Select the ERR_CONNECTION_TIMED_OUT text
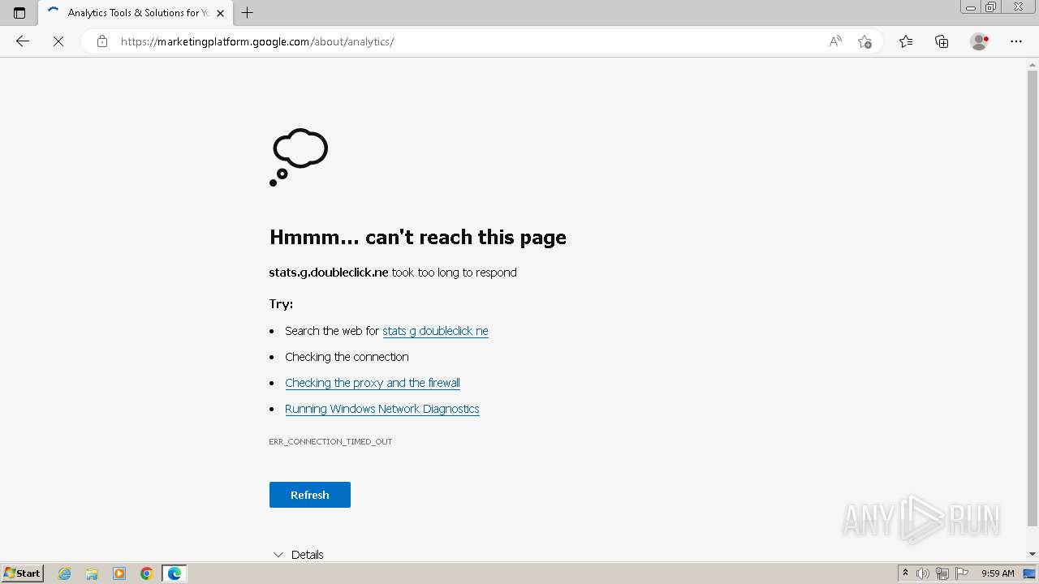The width and height of the screenshot is (1039, 584). [330, 441]
